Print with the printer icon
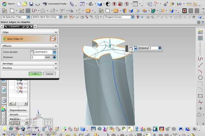The width and height of the screenshot is (205, 136). pos(37,4)
